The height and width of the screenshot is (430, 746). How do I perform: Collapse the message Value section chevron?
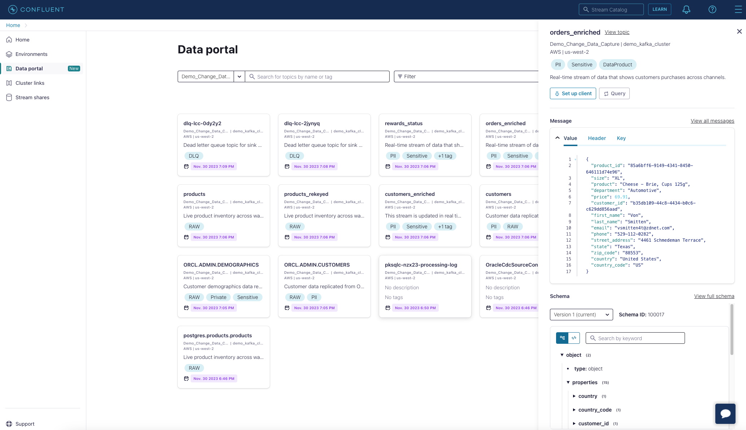click(x=558, y=138)
